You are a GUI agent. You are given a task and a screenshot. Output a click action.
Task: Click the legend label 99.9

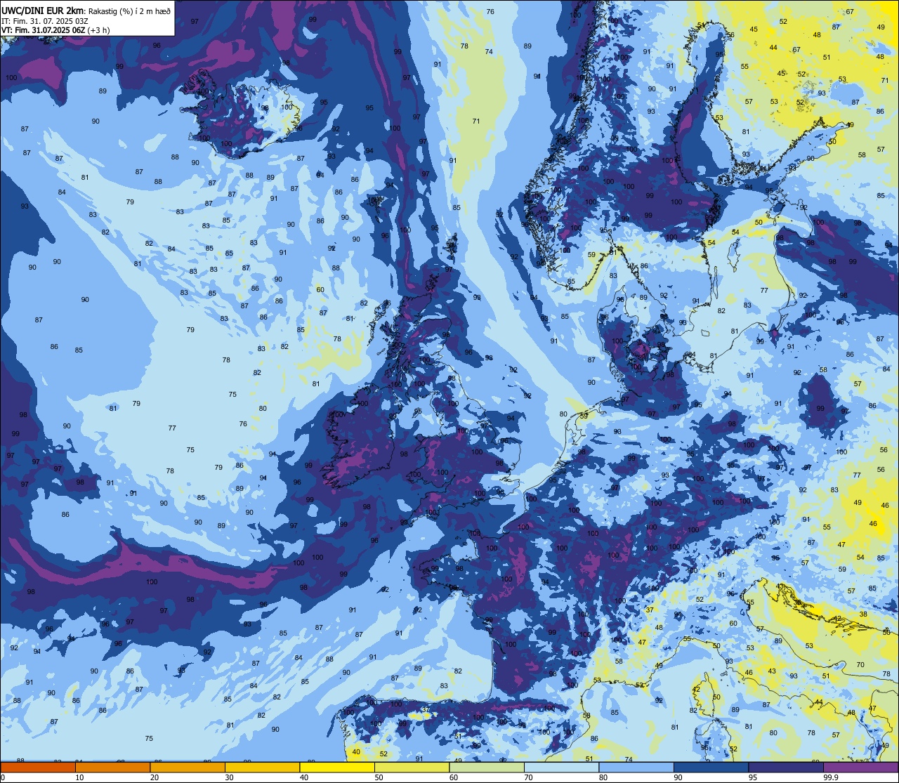coord(831,777)
